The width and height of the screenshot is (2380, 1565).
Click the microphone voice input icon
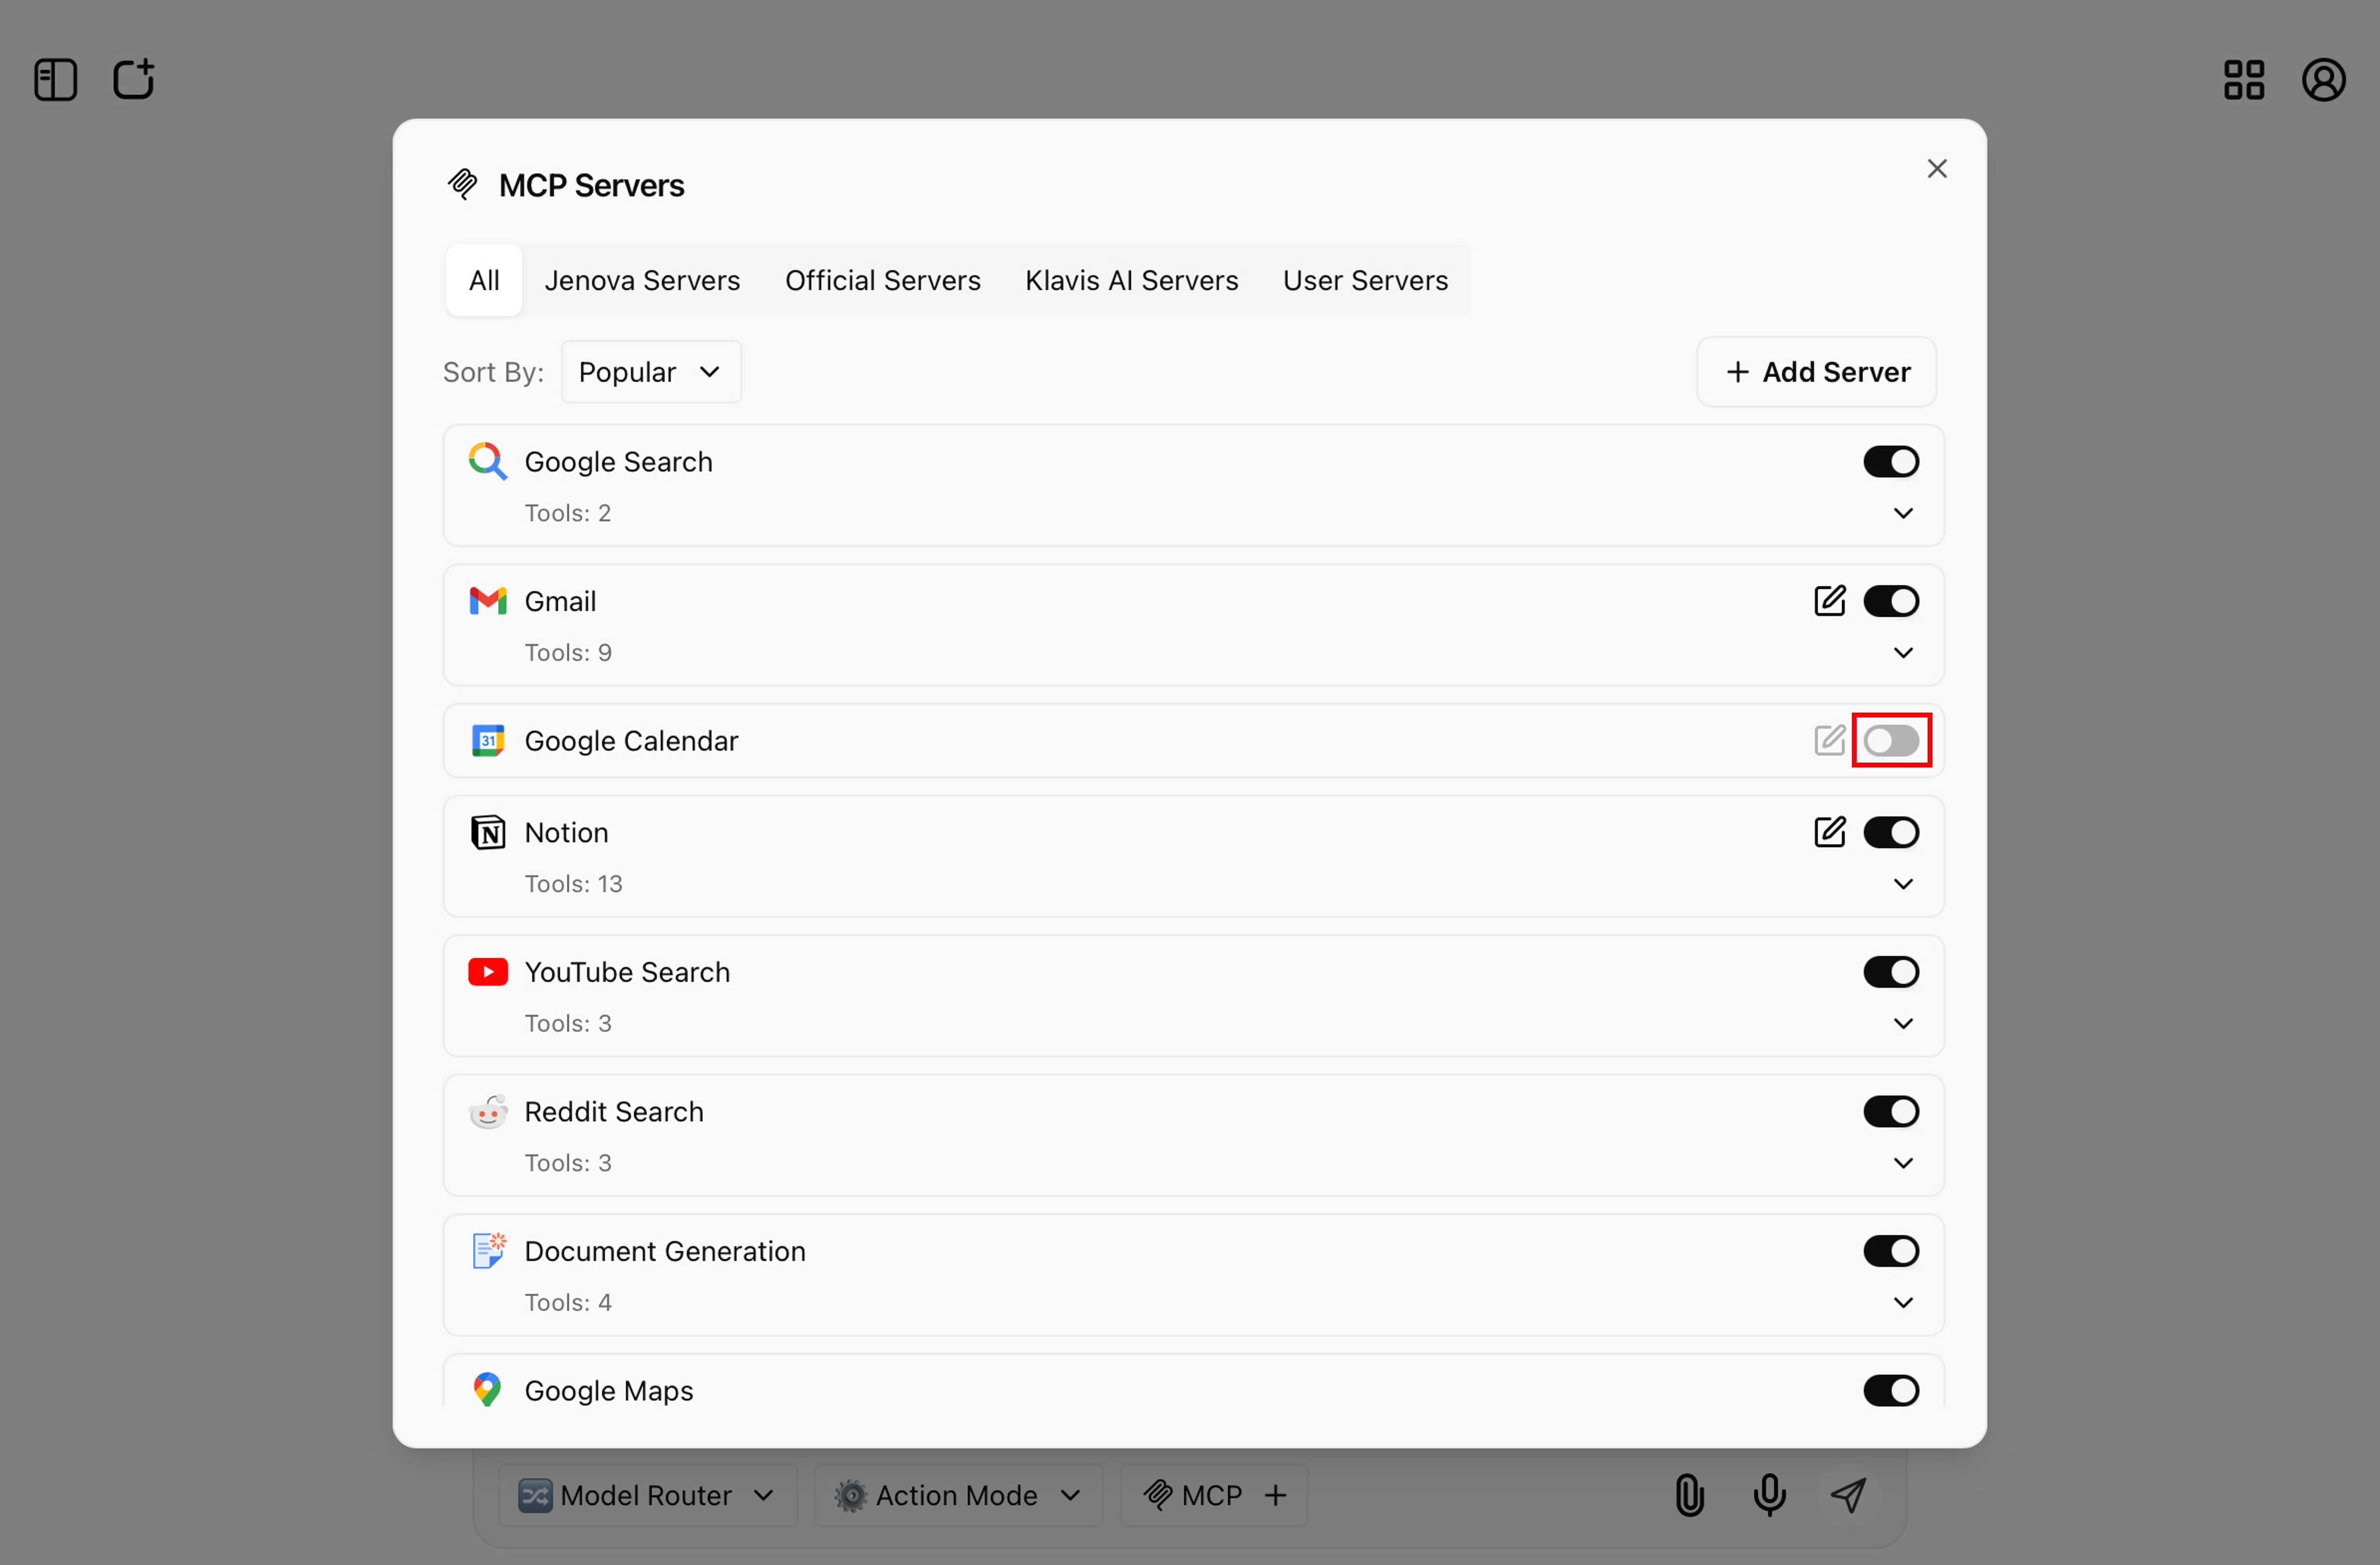point(1769,1495)
